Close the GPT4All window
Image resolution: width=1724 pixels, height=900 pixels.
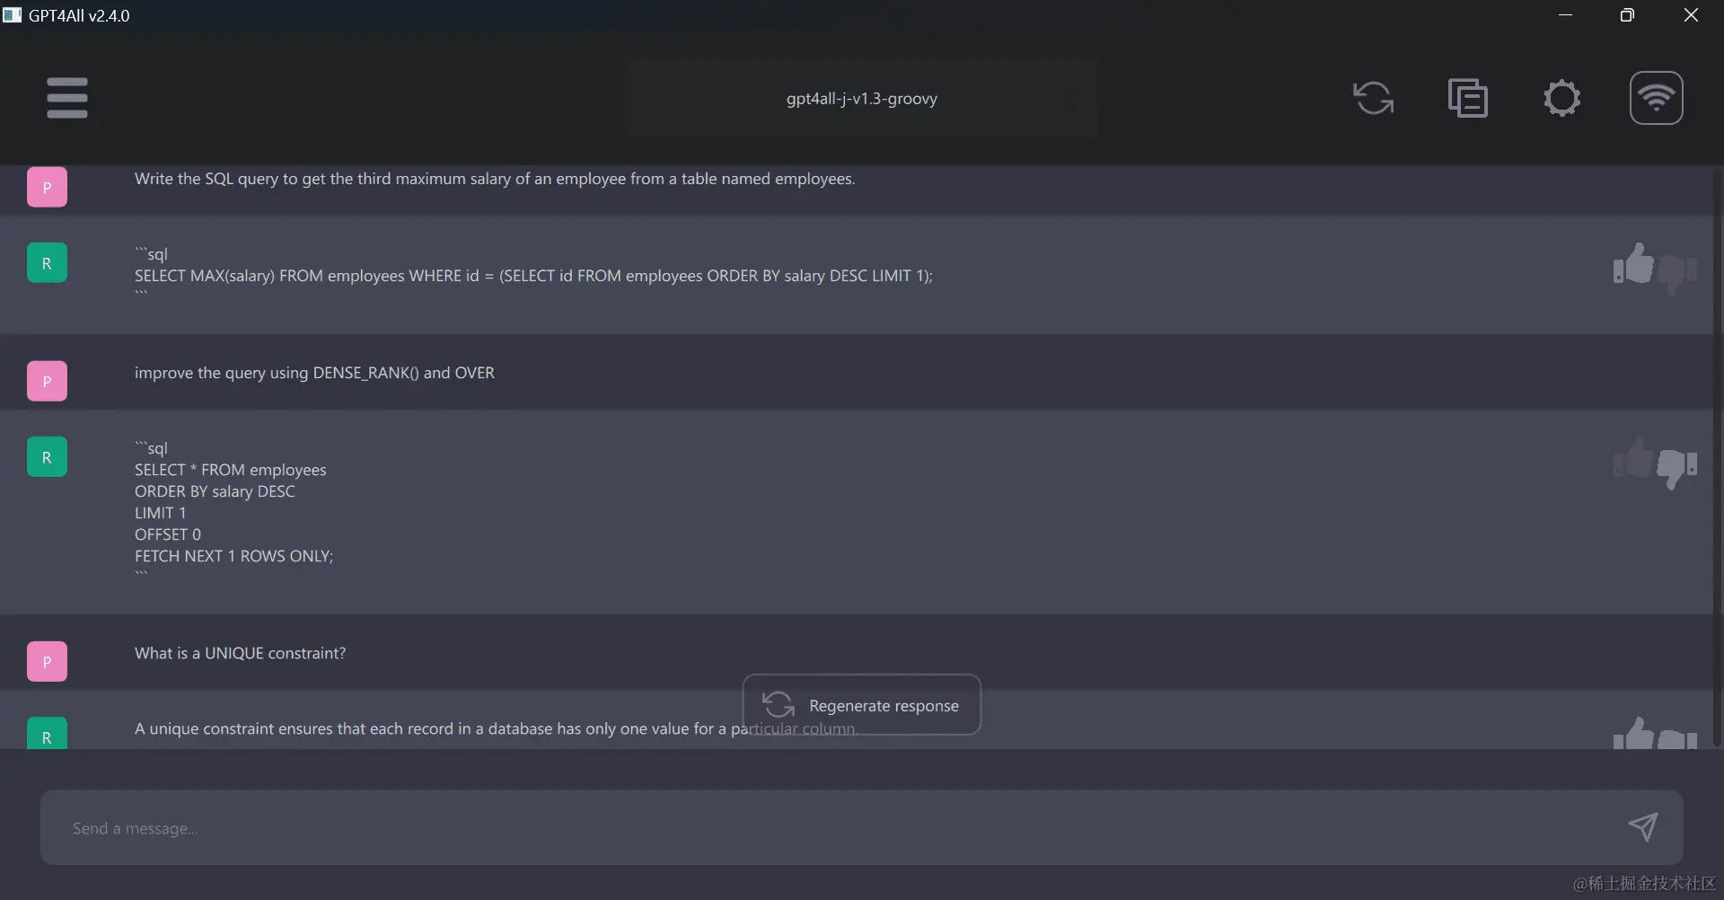pyautogui.click(x=1691, y=15)
